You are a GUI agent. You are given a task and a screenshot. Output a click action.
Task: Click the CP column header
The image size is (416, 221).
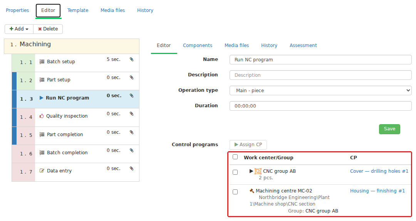pos(353,157)
